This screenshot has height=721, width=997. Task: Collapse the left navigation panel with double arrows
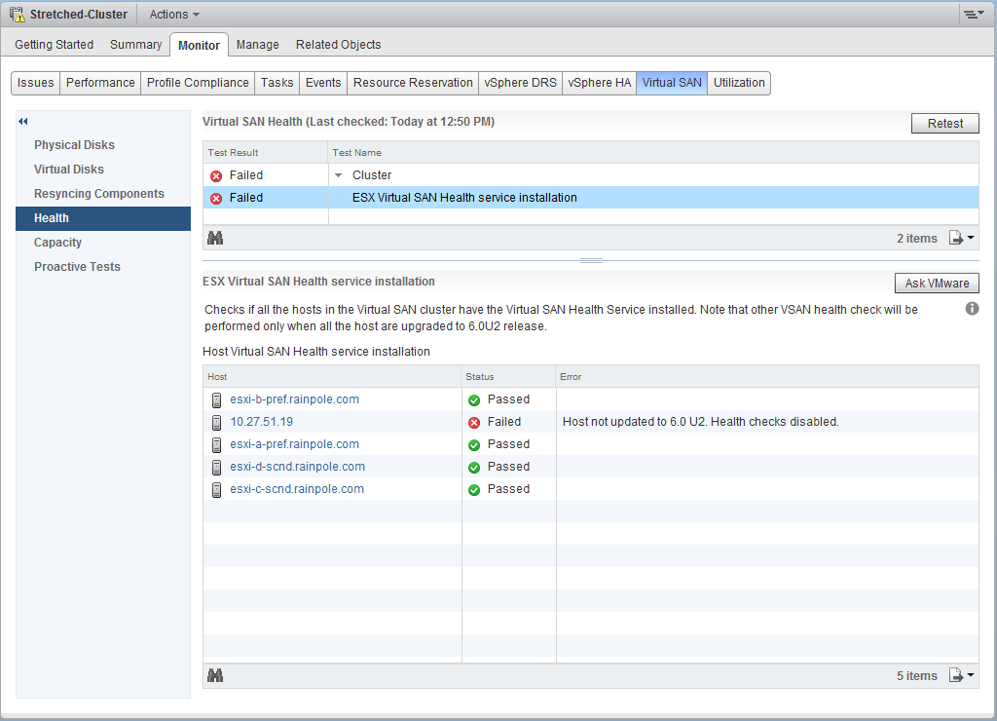click(x=23, y=121)
